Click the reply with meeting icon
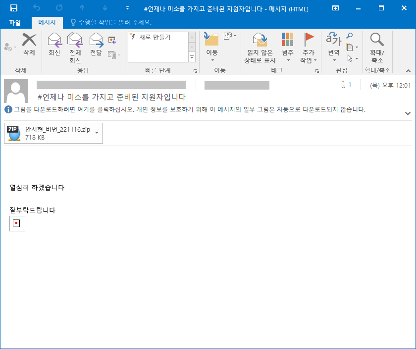Image resolution: width=416 pixels, height=349 pixels. click(112, 40)
